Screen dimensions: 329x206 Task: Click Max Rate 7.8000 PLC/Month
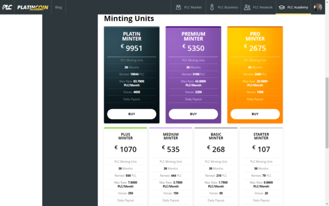coord(126,184)
